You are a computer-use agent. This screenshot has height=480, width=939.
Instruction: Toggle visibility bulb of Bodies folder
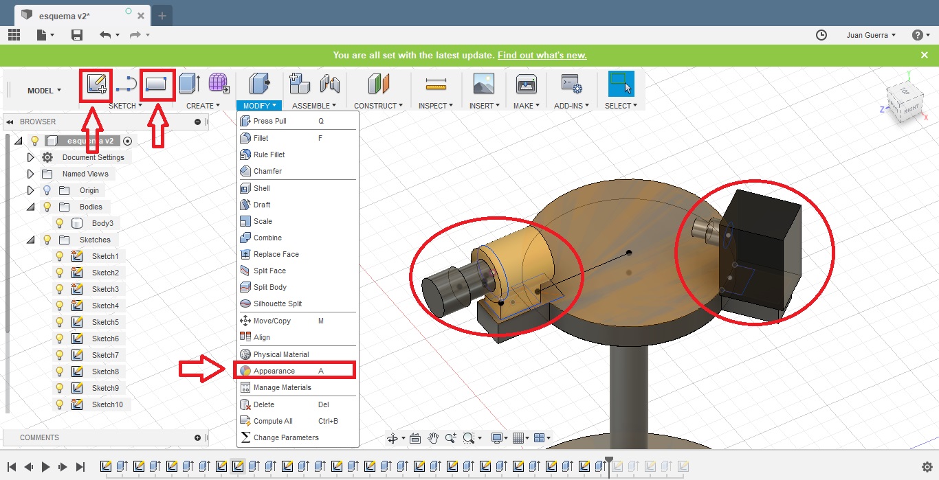click(47, 207)
